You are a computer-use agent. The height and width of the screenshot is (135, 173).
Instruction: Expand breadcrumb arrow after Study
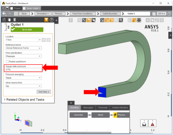[x=32, y=14]
